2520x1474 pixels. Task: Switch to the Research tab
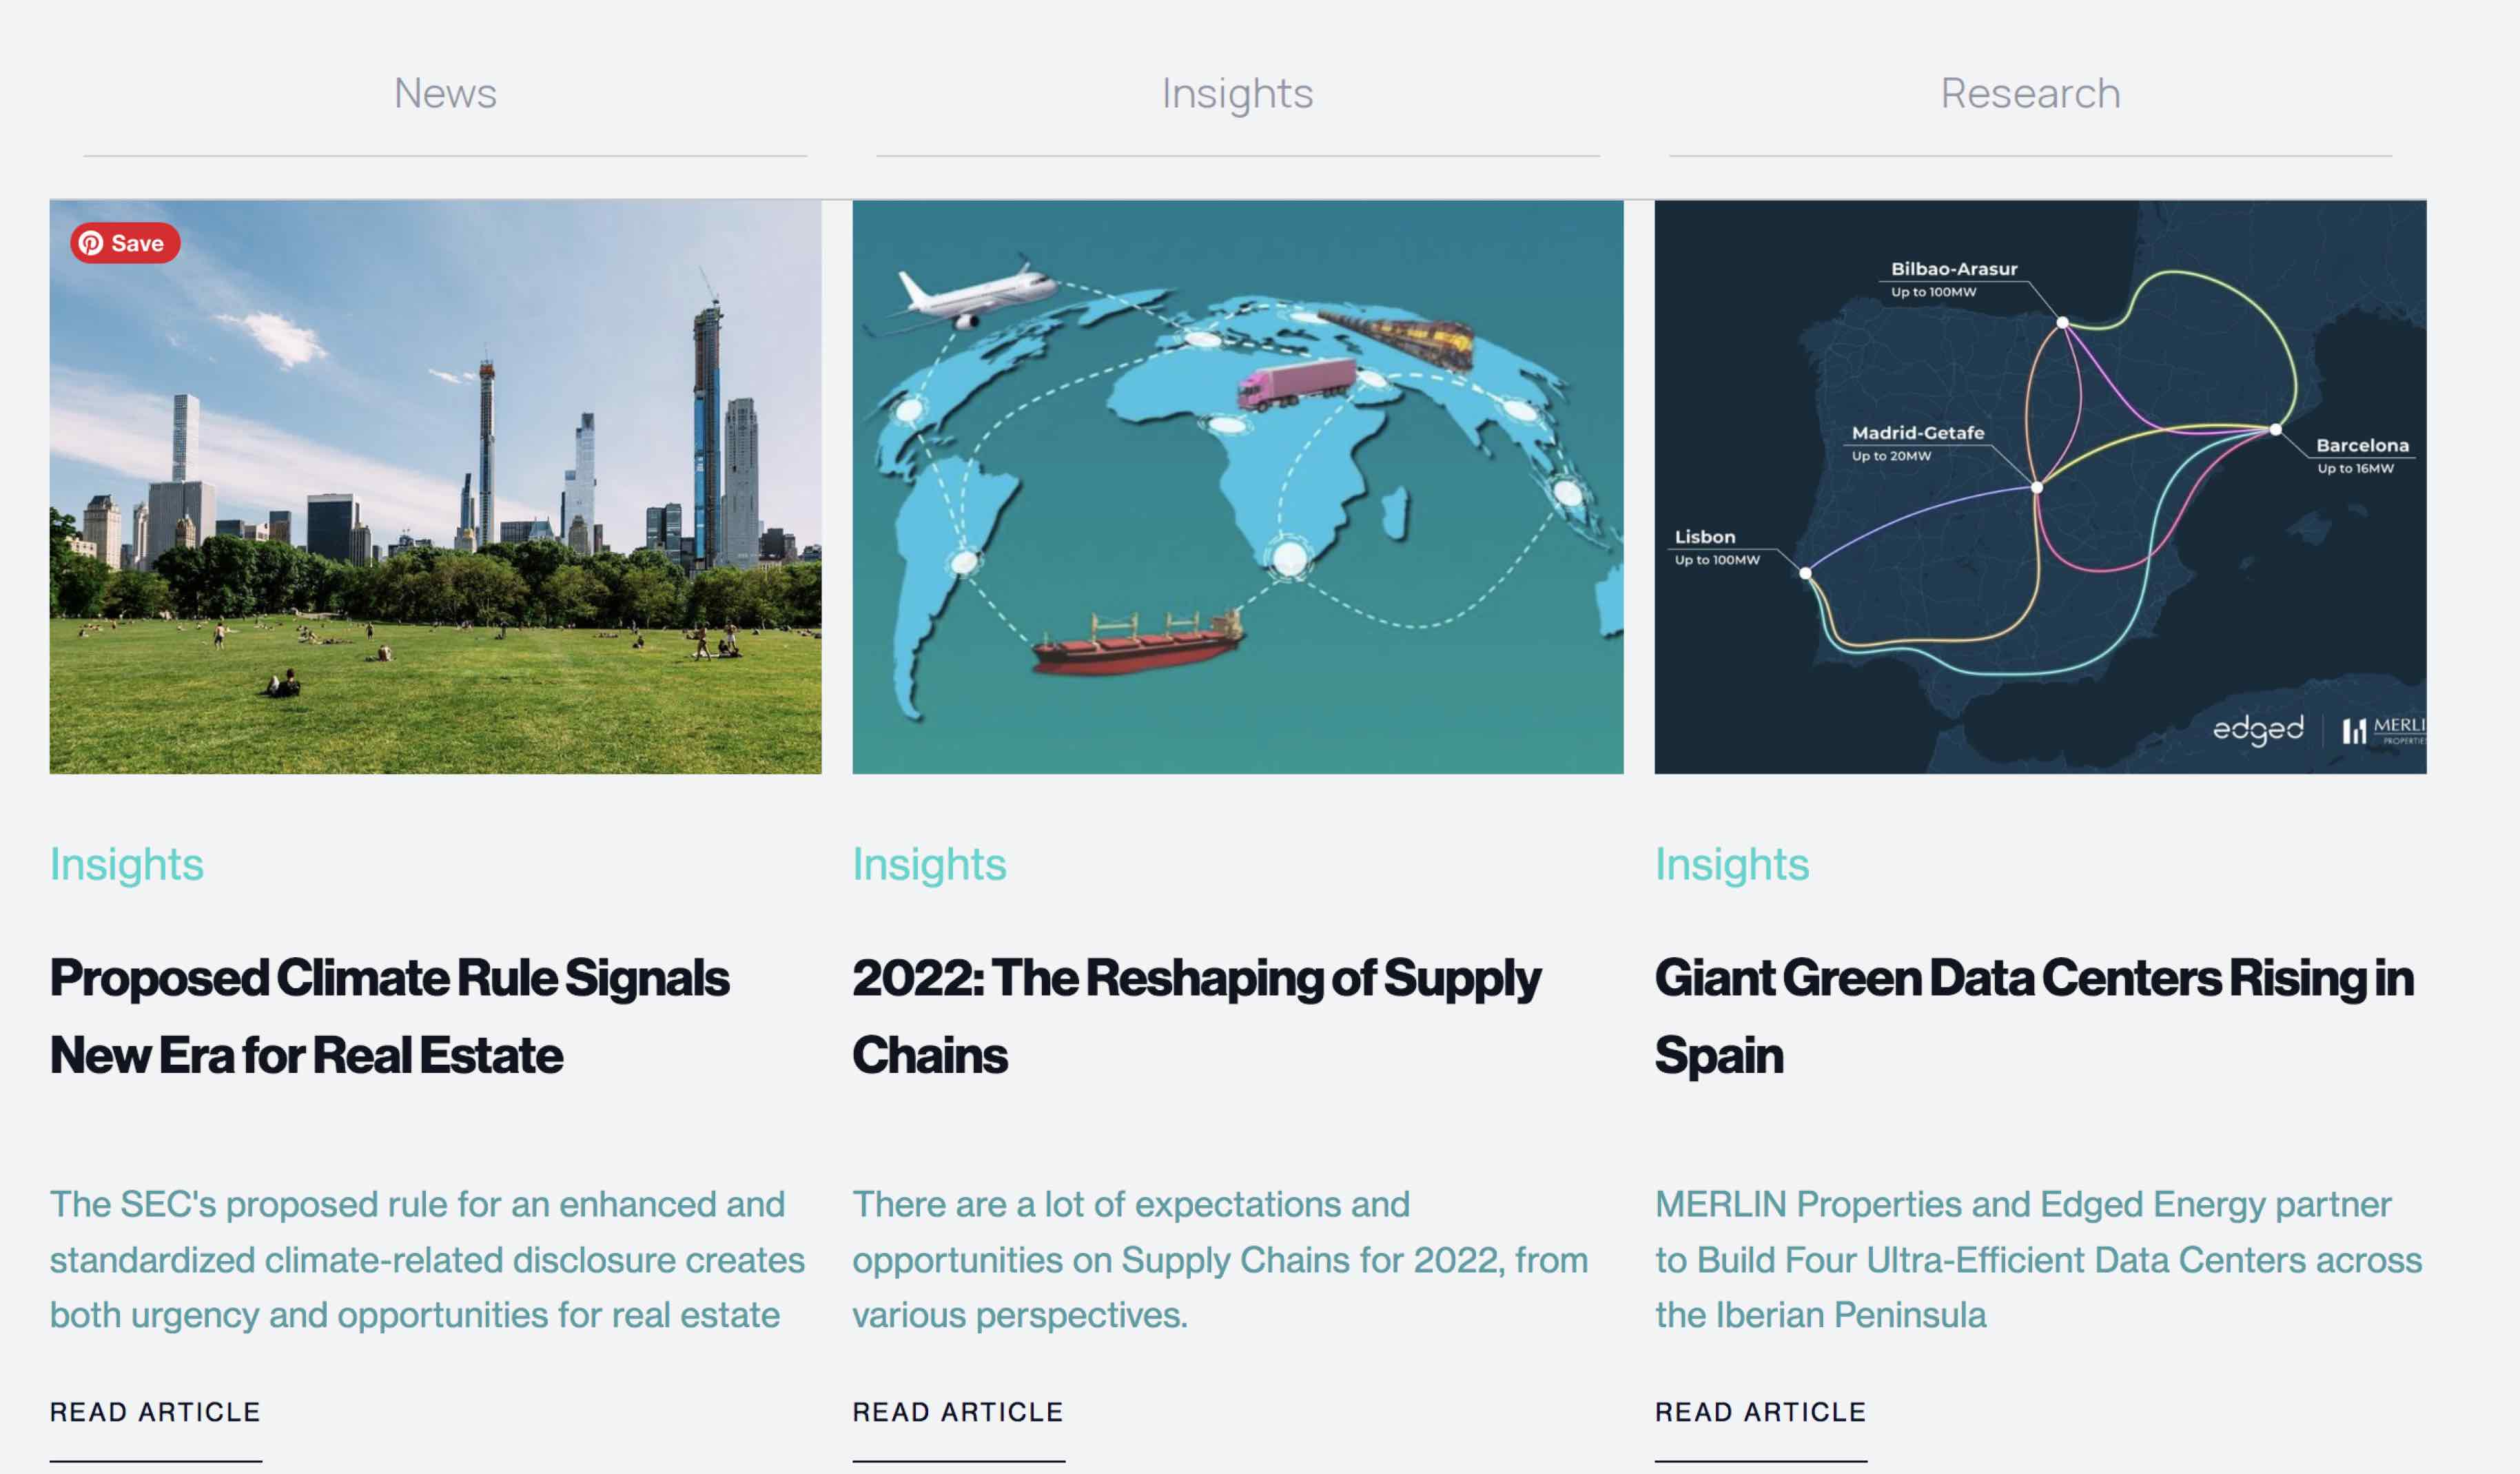pyautogui.click(x=2030, y=94)
